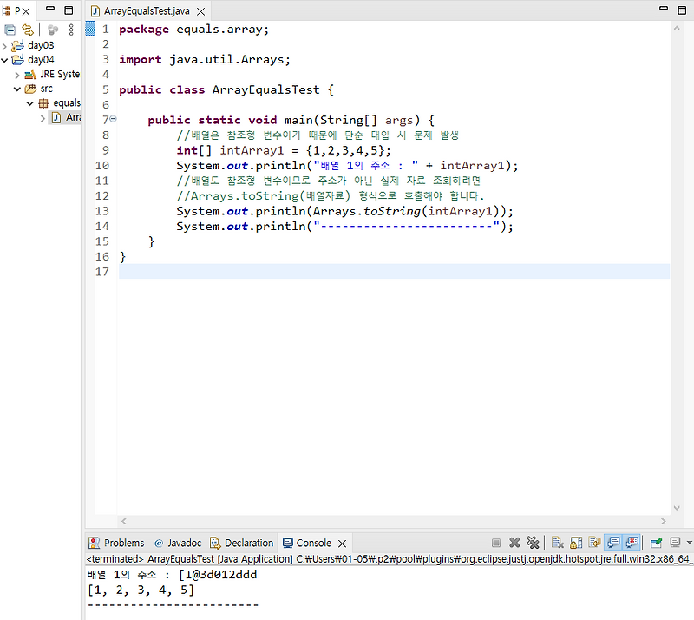Image resolution: width=694 pixels, height=620 pixels.
Task: Expand the day03 project
Action: [6, 45]
